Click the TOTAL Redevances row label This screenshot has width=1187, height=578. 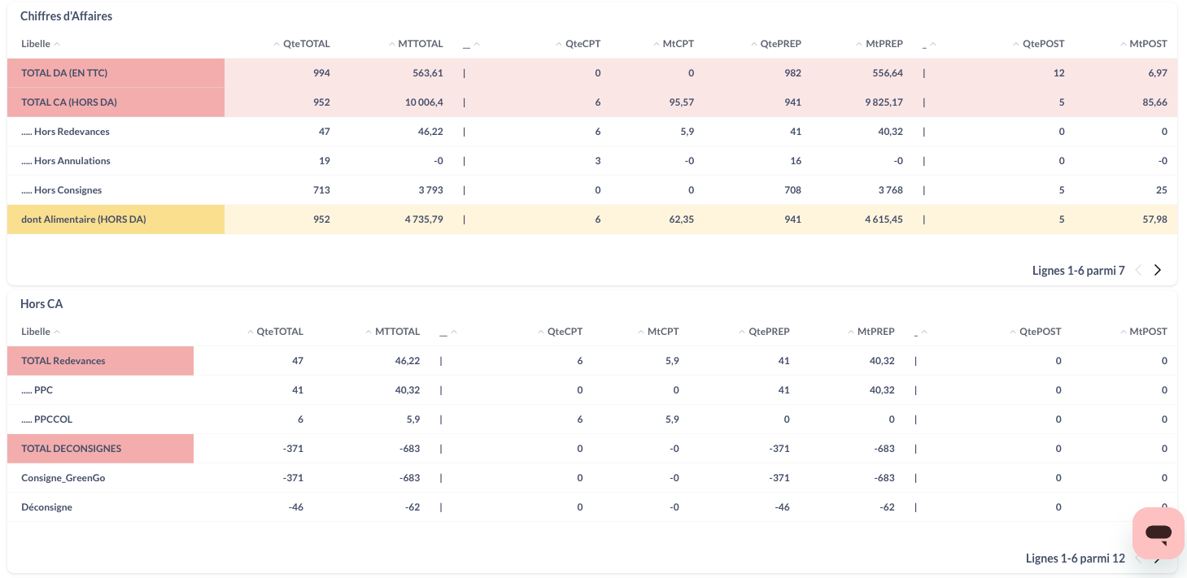63,361
